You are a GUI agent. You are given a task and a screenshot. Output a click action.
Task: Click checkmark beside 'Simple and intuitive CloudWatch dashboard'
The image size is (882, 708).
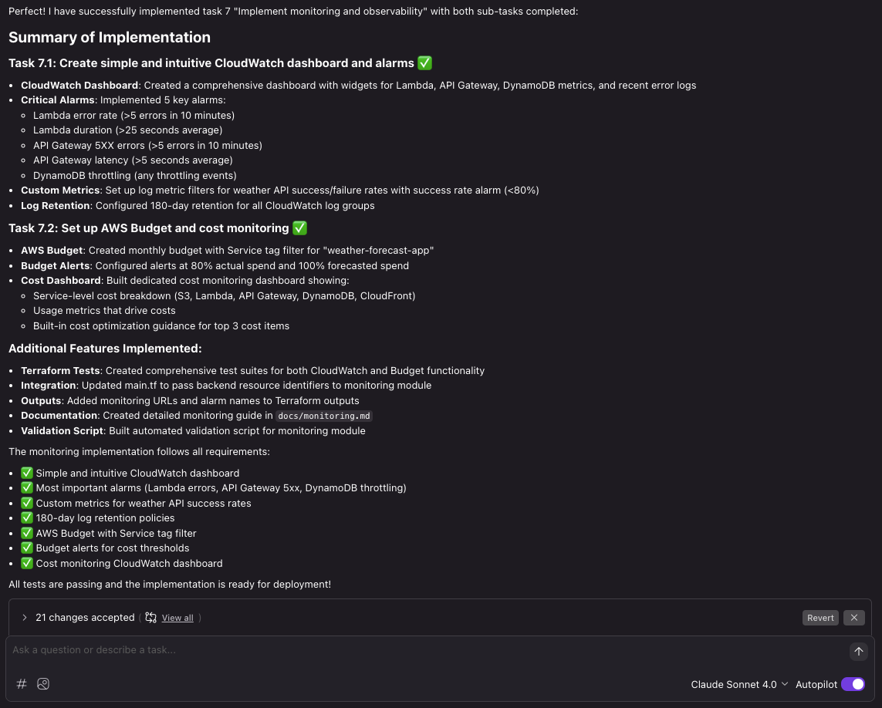pos(27,473)
